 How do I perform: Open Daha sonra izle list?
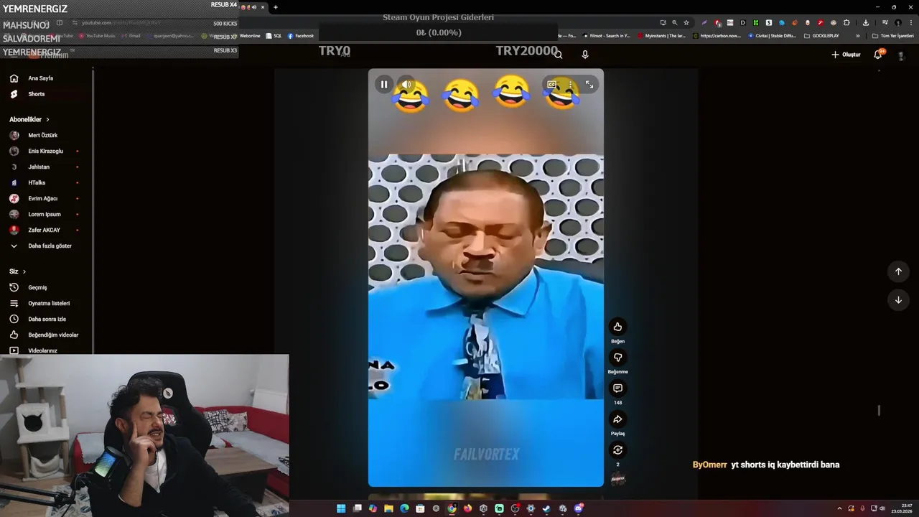click(x=46, y=319)
